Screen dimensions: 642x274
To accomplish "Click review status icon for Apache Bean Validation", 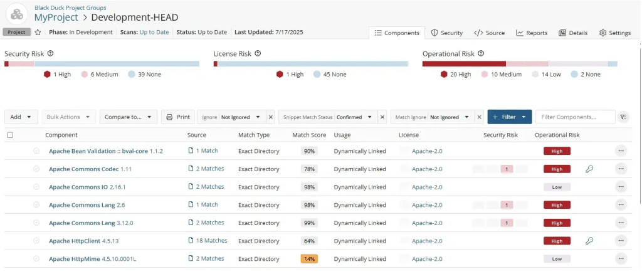I will [36, 150].
